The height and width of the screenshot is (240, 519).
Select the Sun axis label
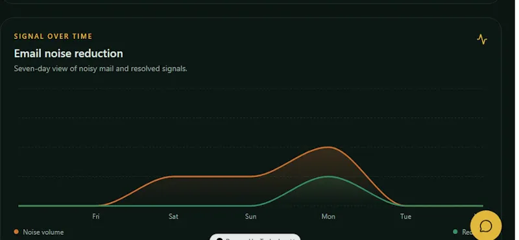point(250,217)
